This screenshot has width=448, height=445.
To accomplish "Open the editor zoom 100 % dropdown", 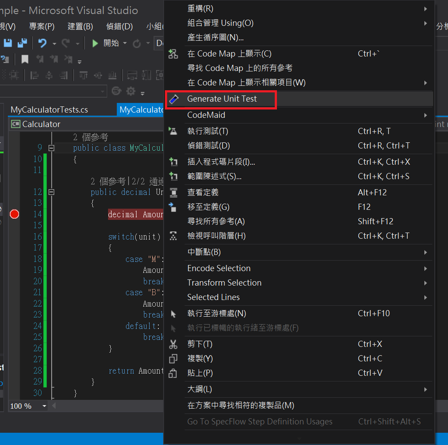I will click(44, 406).
